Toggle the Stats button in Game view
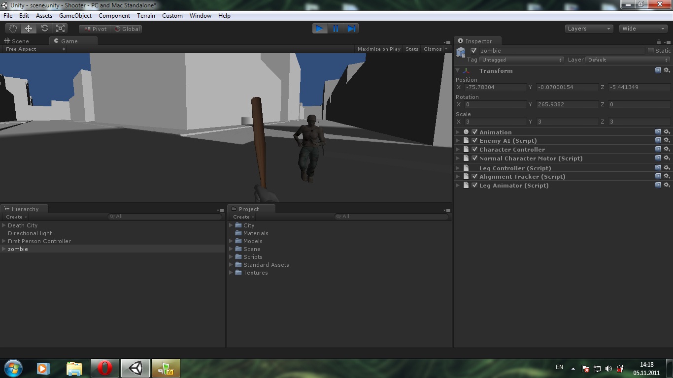Viewport: 673px width, 378px height. pyautogui.click(x=412, y=49)
